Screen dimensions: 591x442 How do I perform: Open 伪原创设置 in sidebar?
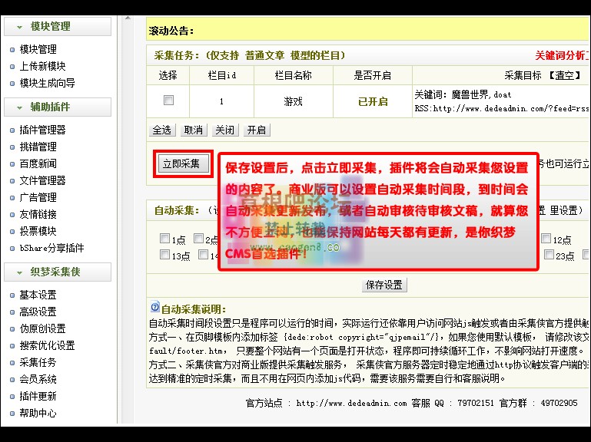coord(42,328)
